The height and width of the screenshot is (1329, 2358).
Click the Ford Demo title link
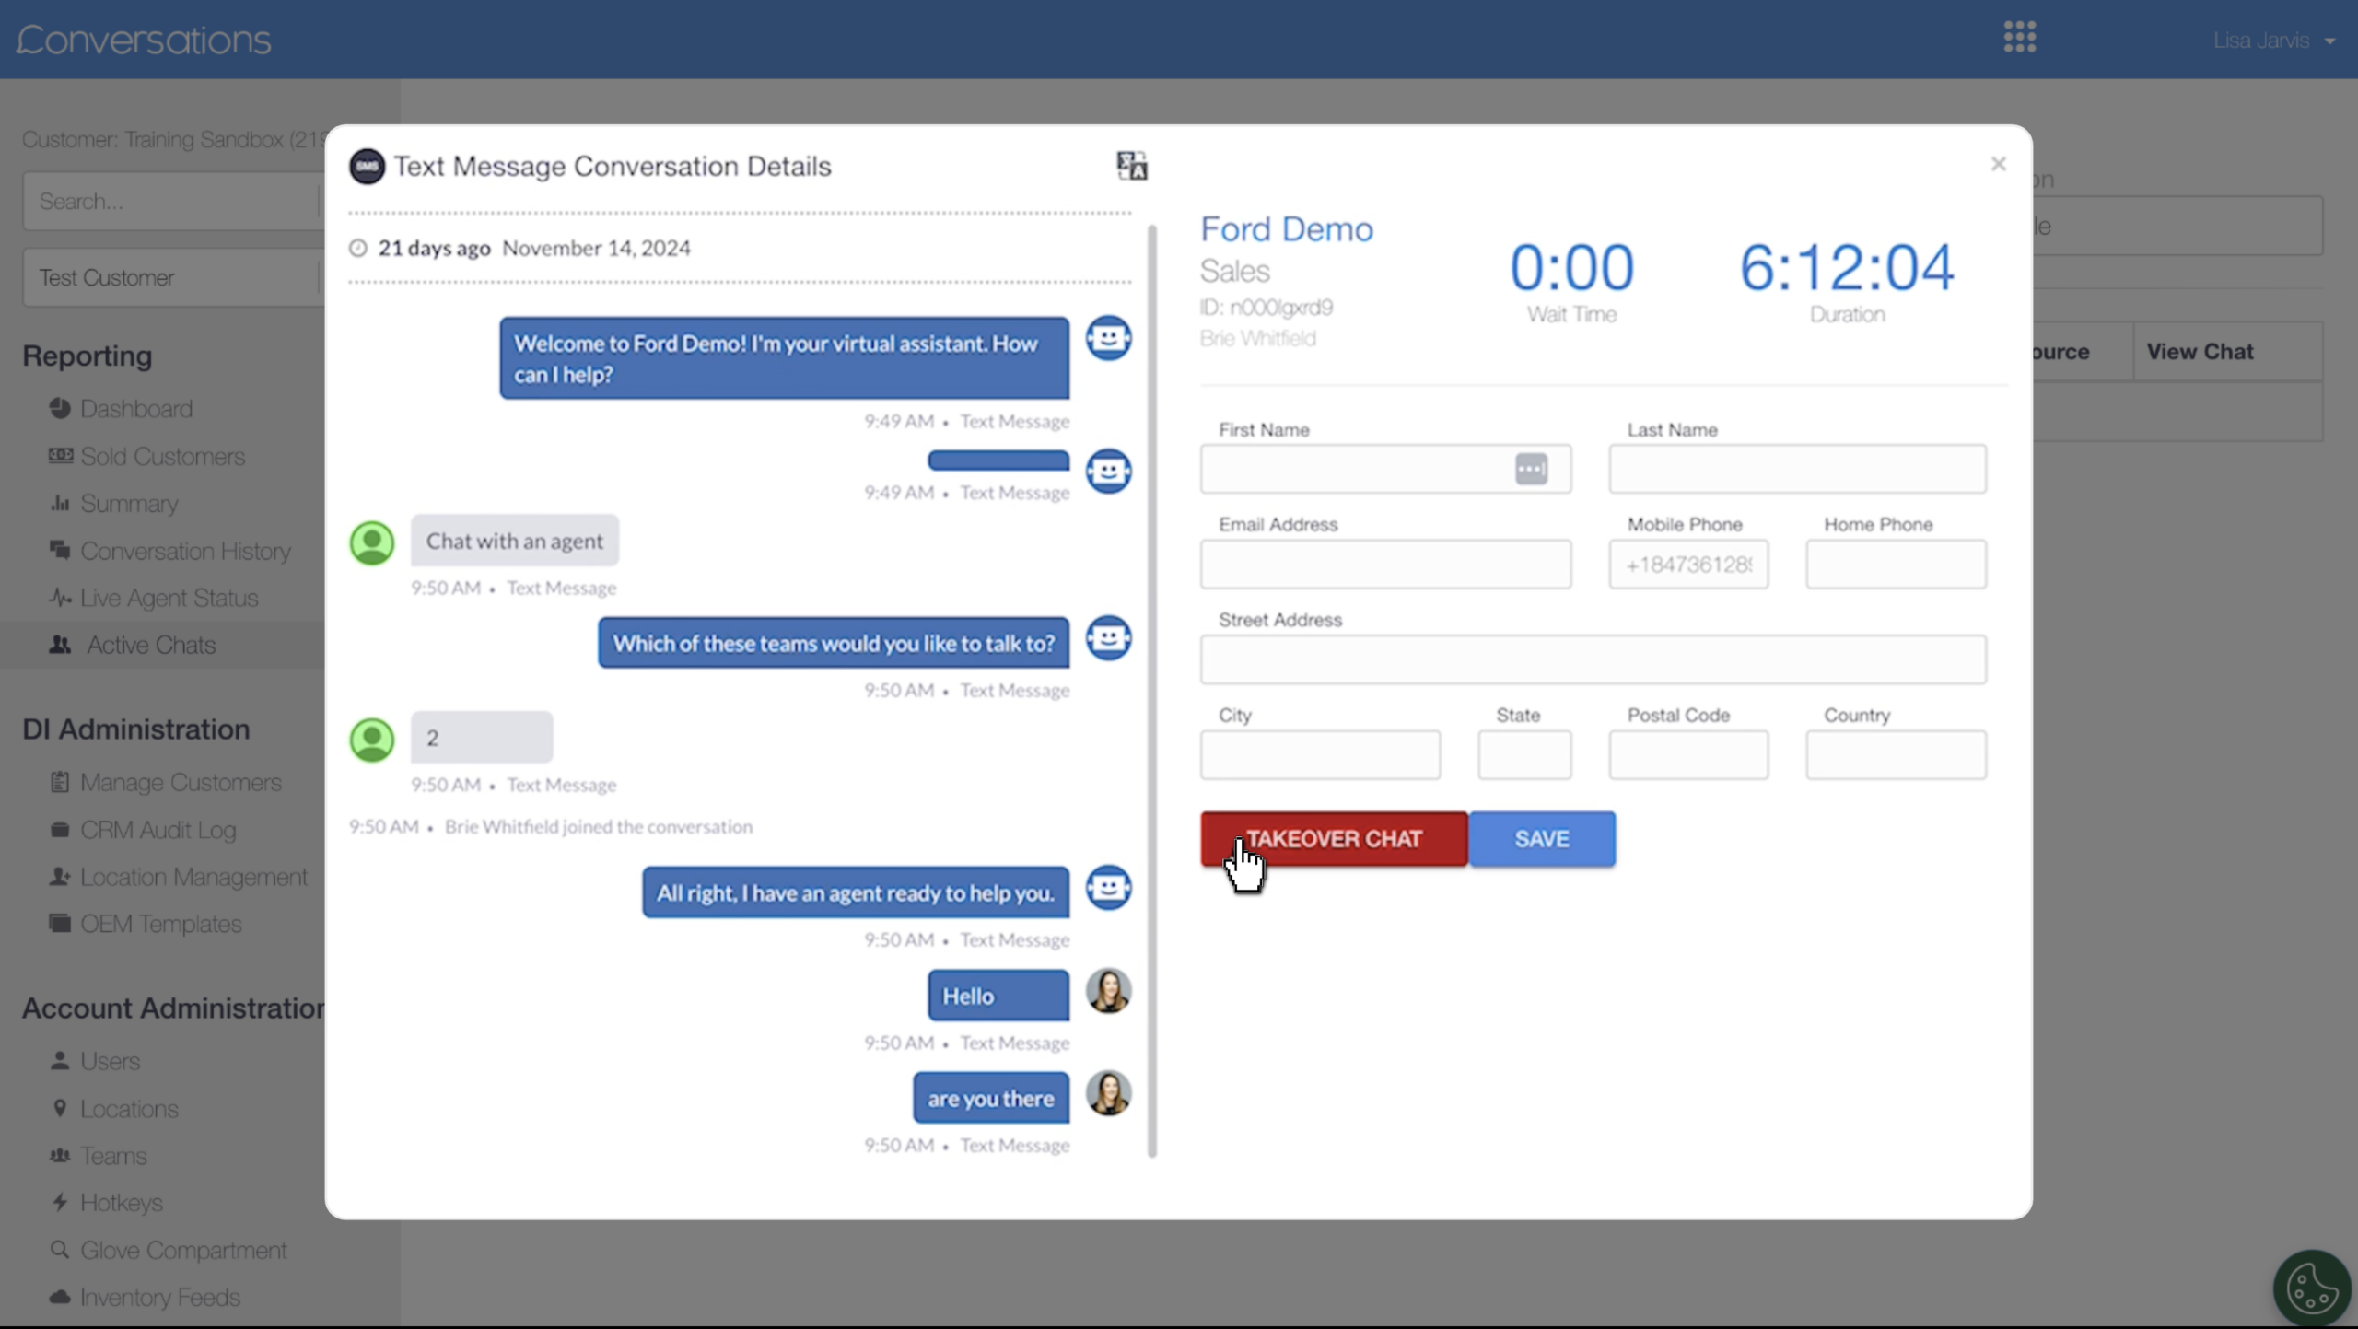click(x=1286, y=229)
